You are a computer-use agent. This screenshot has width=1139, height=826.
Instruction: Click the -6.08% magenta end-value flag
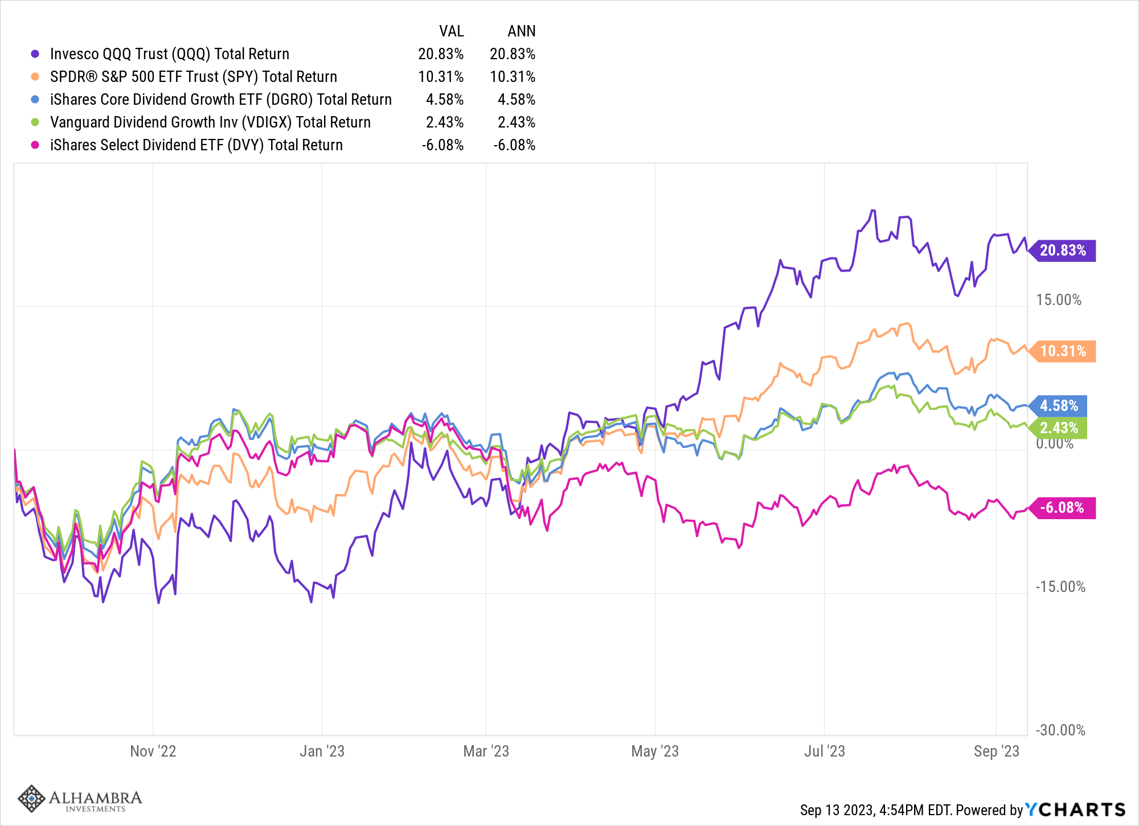[x=1062, y=508]
